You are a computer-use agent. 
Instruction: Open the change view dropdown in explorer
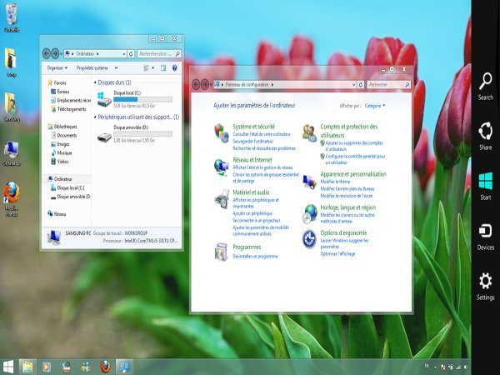point(153,68)
